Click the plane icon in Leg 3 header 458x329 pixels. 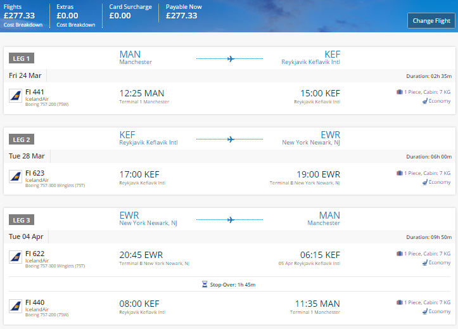click(231, 220)
